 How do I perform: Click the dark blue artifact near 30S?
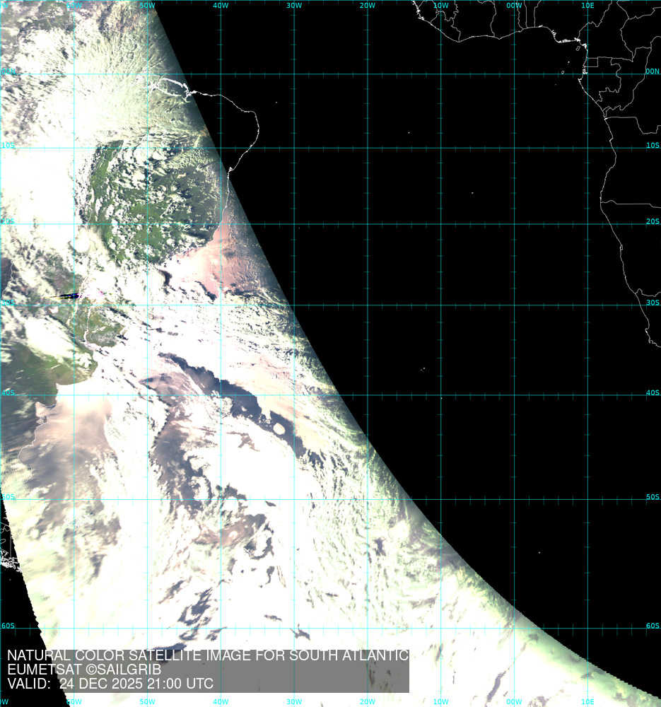point(69,296)
